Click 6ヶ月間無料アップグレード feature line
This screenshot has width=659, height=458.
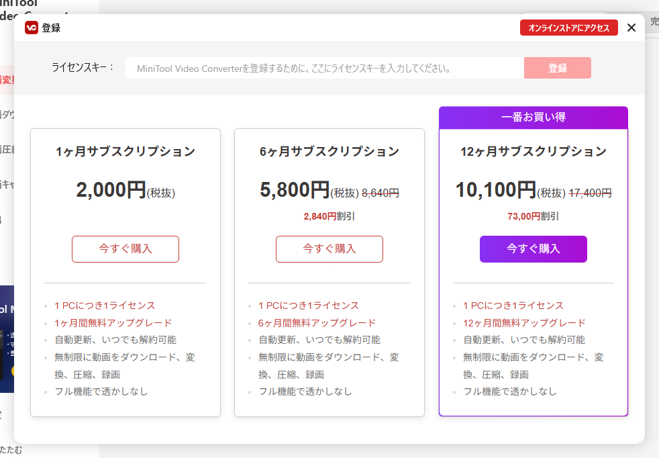[317, 323]
